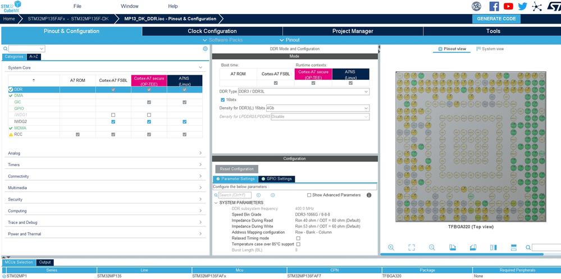
Task: Open Density for DDR3(L) 16bits dropdown
Action: 318,108
